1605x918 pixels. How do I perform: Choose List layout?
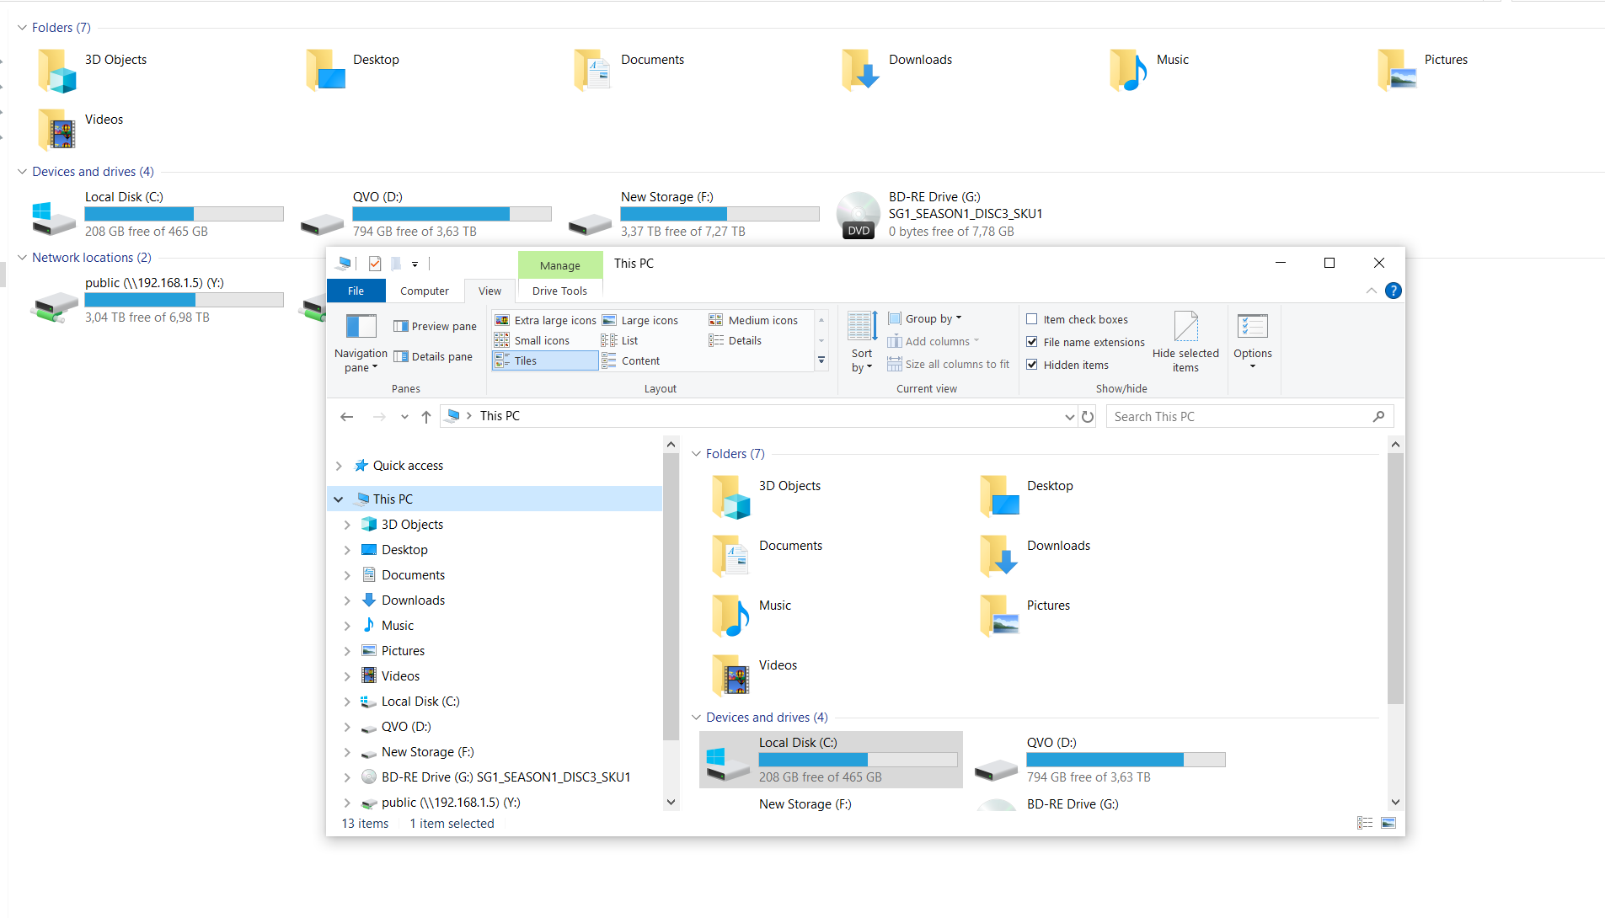619,340
